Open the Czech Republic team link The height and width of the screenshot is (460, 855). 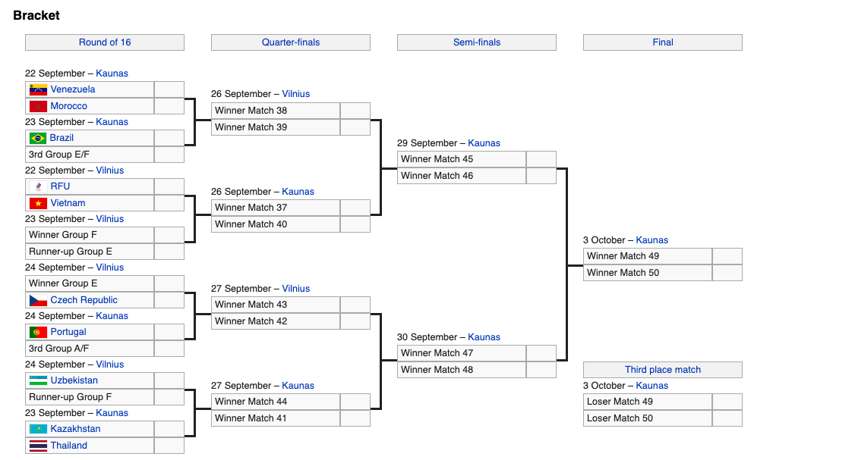pyautogui.click(x=84, y=300)
